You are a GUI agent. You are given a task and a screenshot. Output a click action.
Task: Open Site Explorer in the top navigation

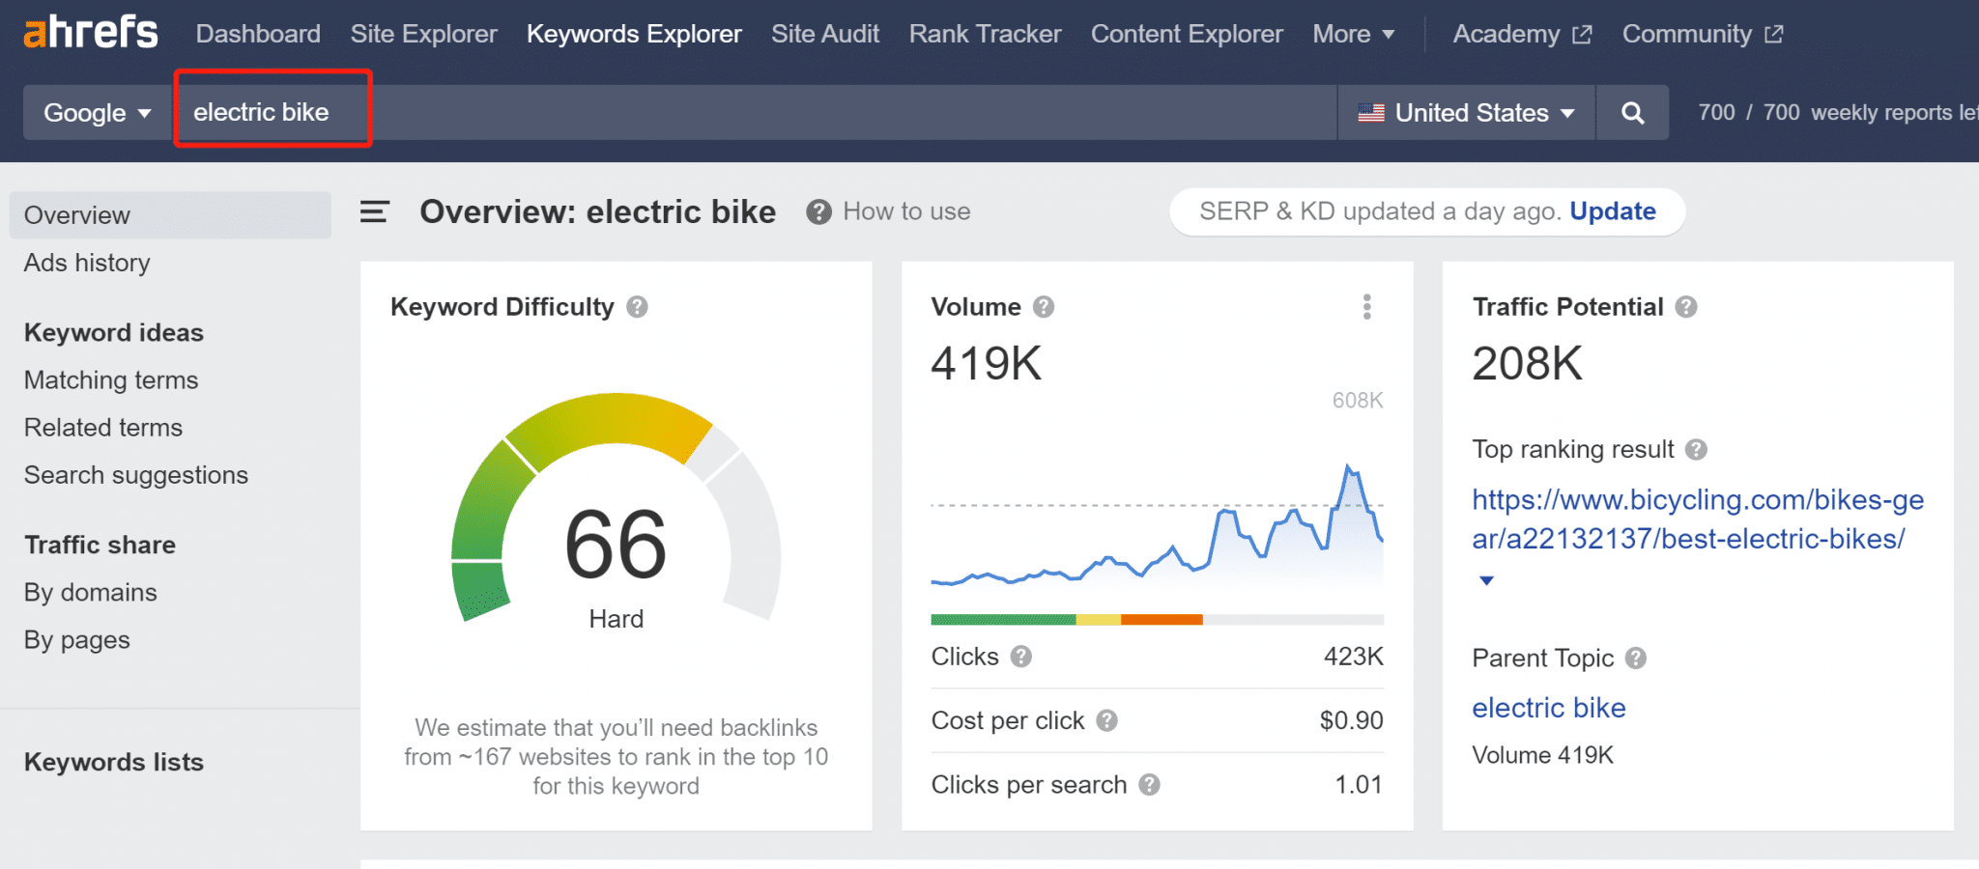tap(423, 34)
